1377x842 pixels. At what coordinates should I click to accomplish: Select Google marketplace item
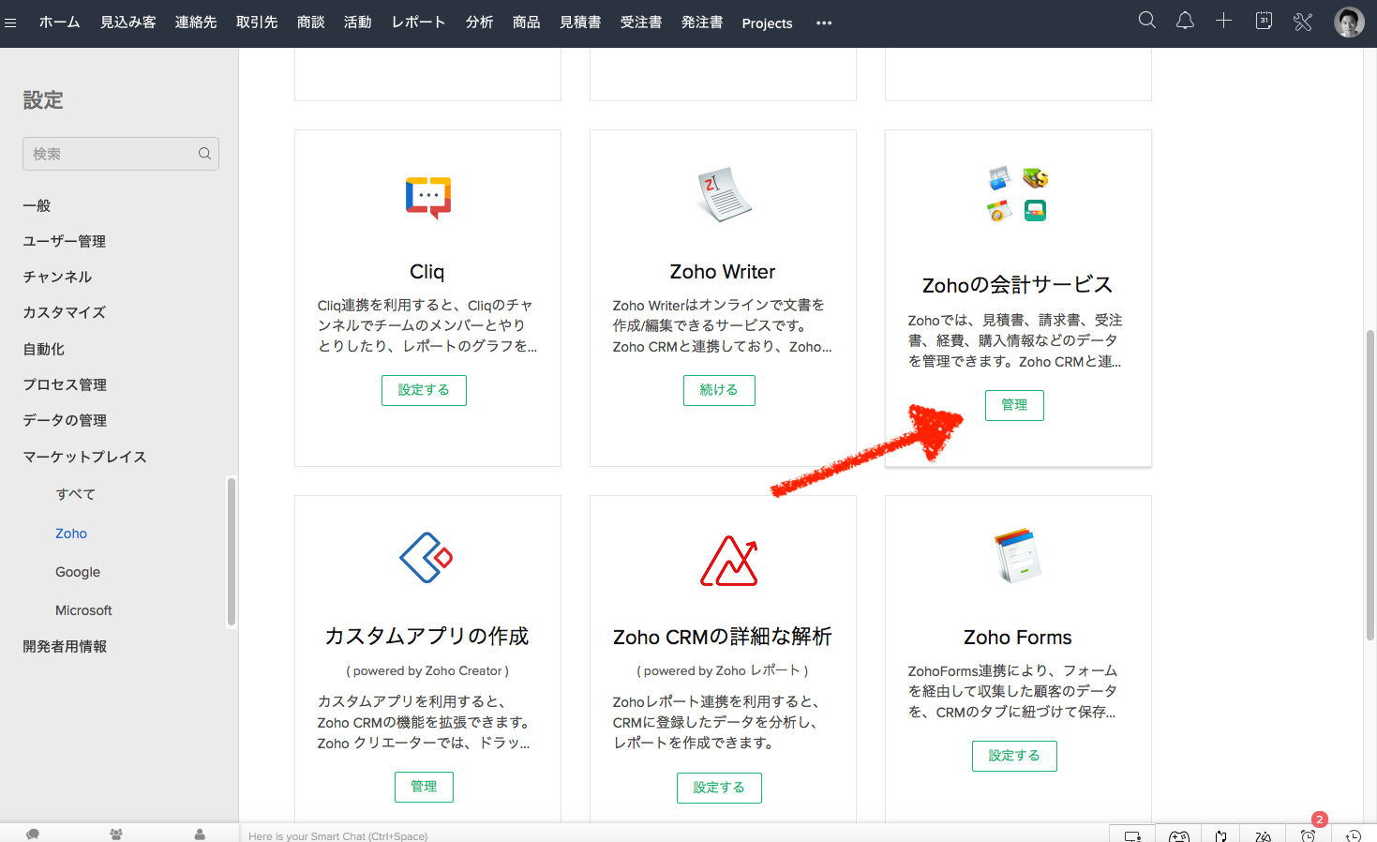click(78, 572)
